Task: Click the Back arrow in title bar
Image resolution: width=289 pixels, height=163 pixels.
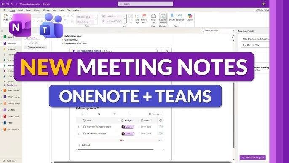Action: pyautogui.click(x=8, y=4)
